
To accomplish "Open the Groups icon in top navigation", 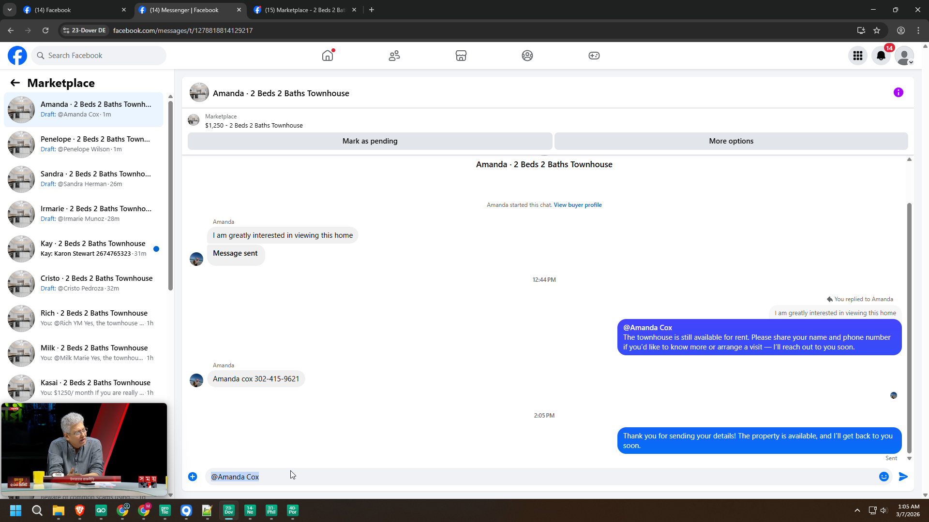I will pyautogui.click(x=527, y=56).
